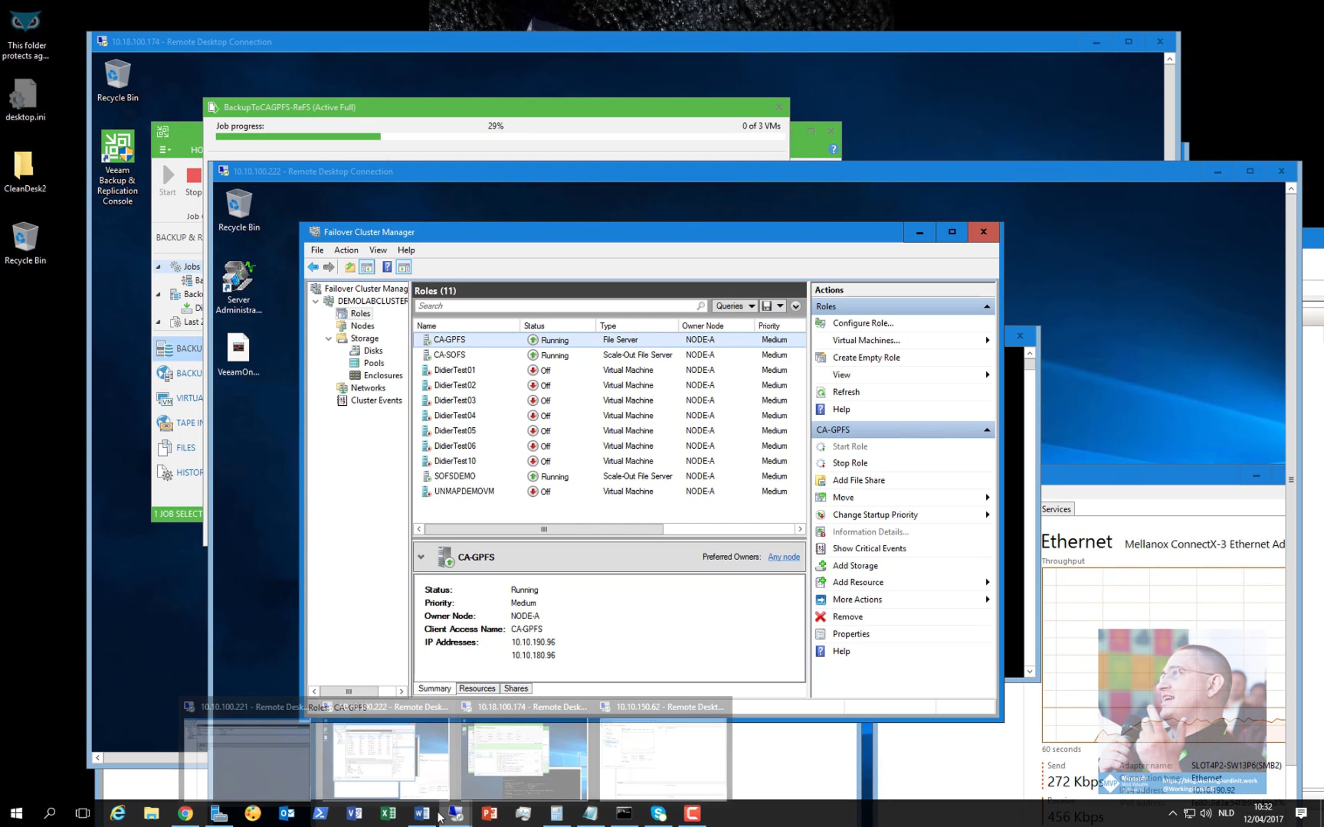Open PowerShell from the taskbar
Viewport: 1324px width, 827px height.
(x=321, y=813)
